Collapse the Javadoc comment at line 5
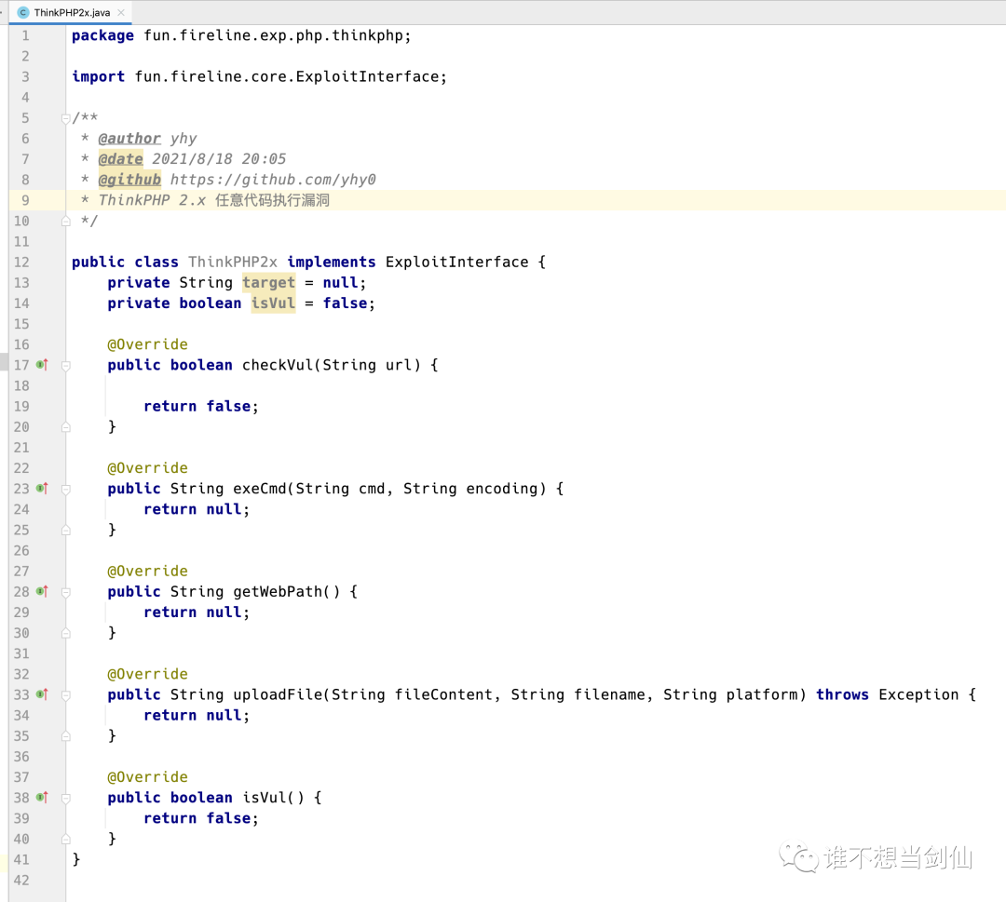Image resolution: width=1006 pixels, height=902 pixels. point(65,118)
